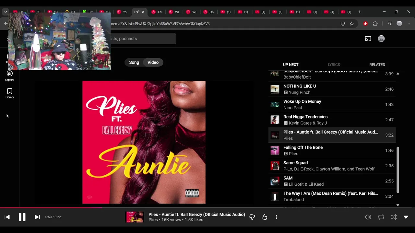Open the BabyChiefDoit artist link
415x233 pixels.
297,77
